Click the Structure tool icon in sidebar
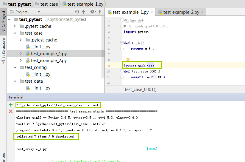245x162 pixels. tap(4, 61)
